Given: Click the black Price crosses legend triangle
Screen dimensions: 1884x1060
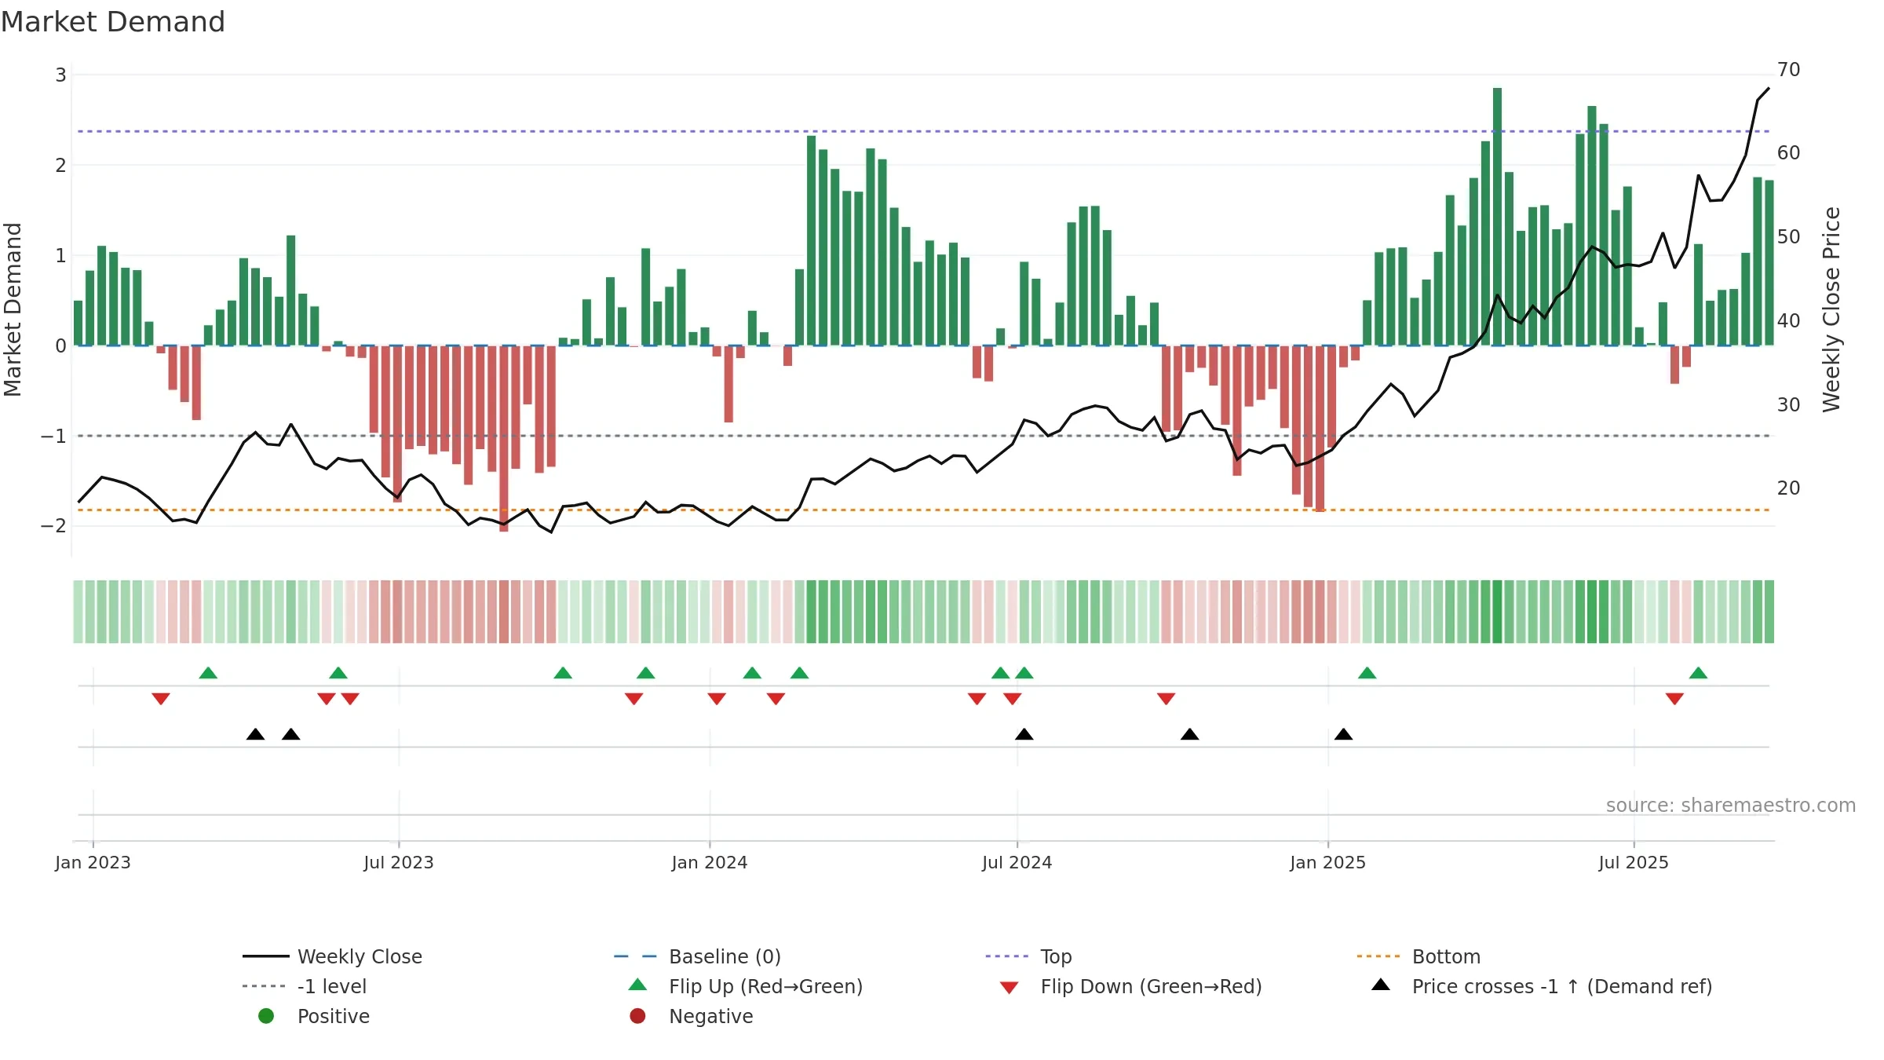Looking at the screenshot, I should tap(1381, 985).
